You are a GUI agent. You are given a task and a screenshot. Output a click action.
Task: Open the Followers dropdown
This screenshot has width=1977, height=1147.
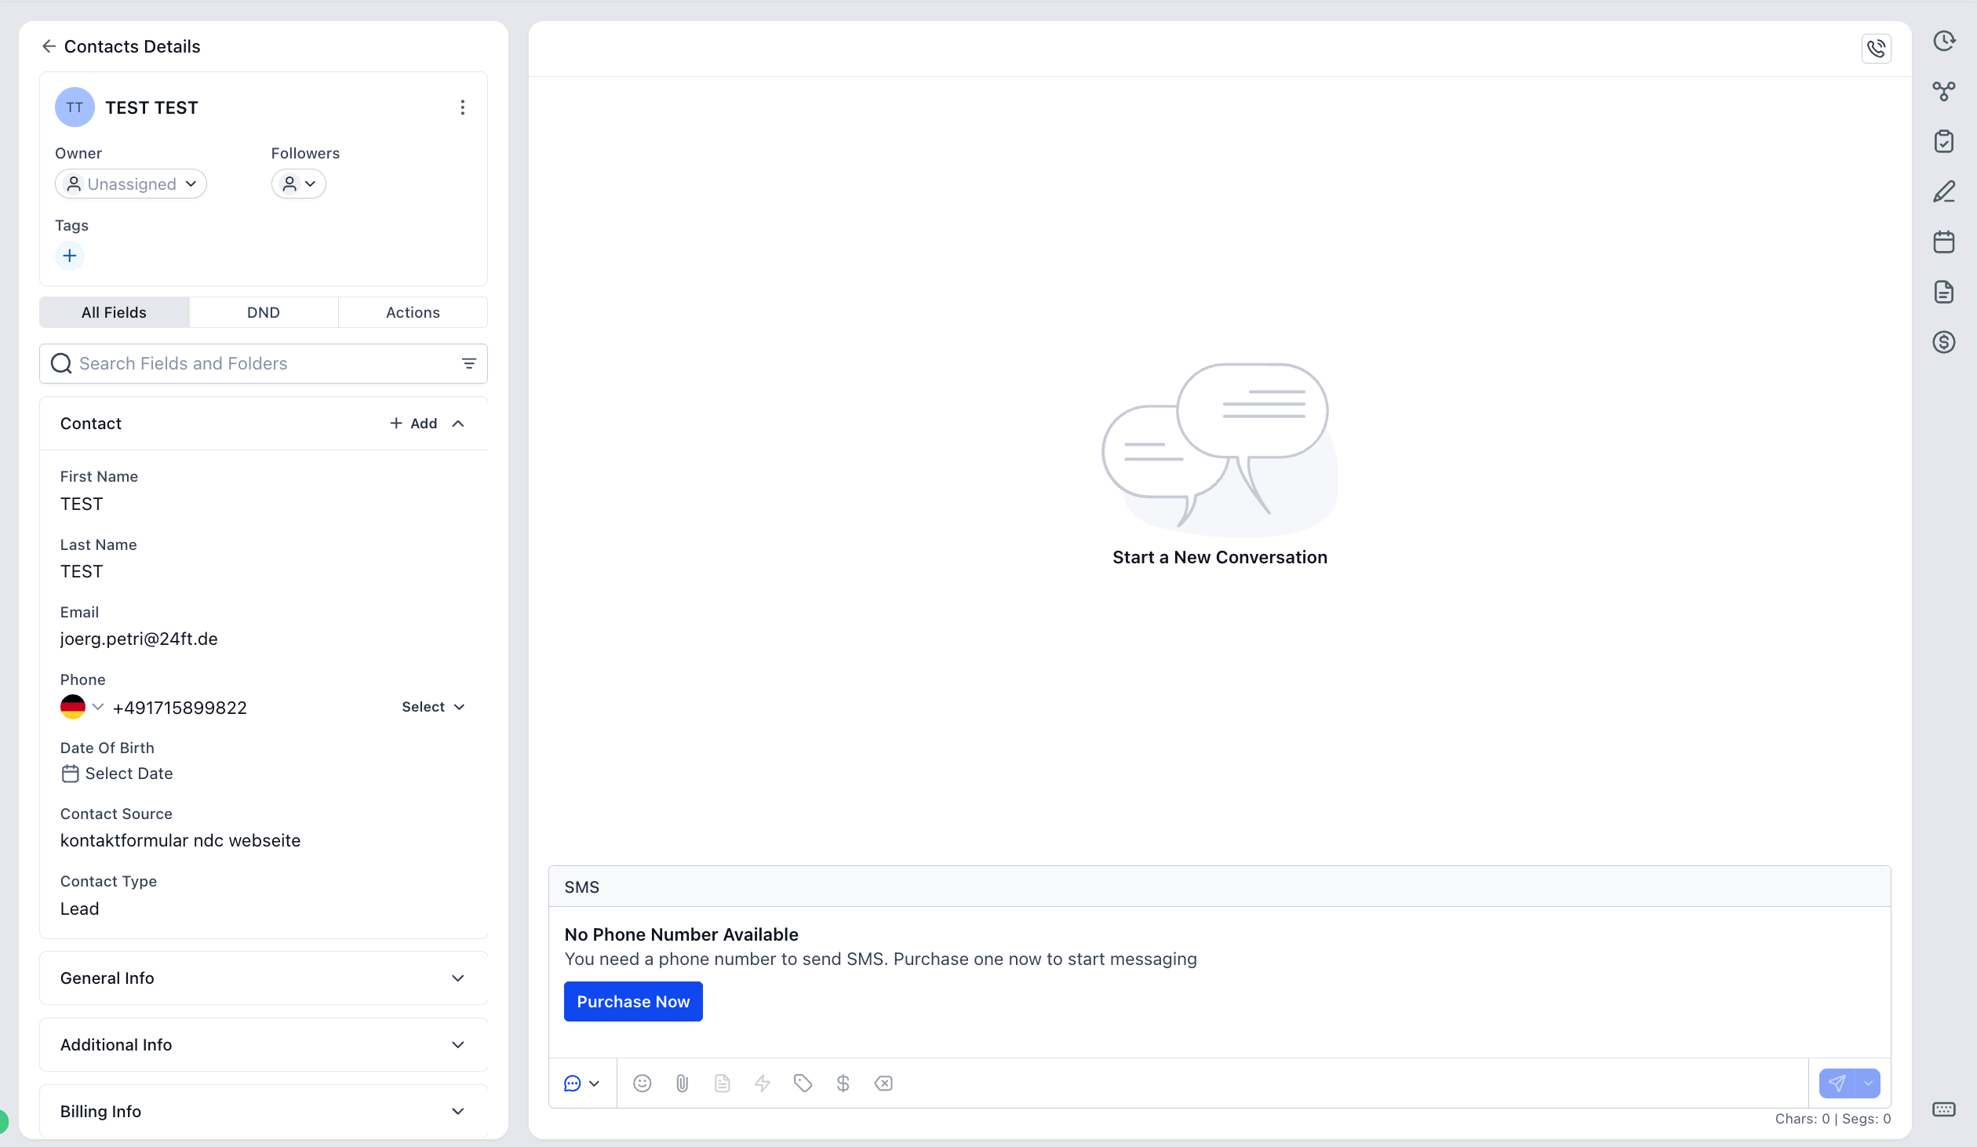point(298,184)
